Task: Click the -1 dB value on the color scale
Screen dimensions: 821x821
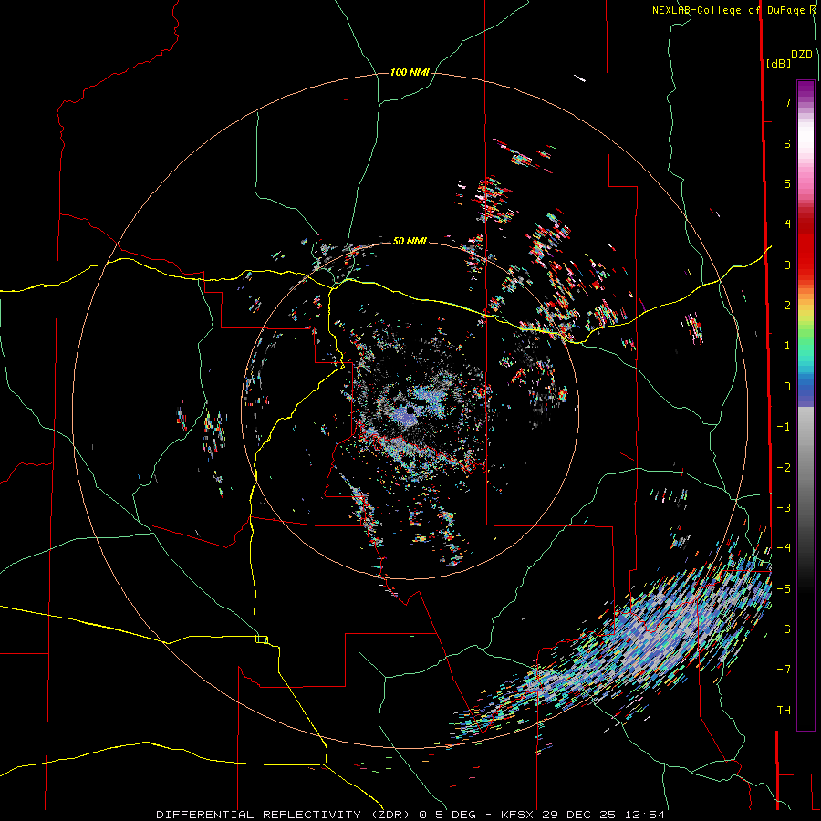Action: (x=784, y=427)
